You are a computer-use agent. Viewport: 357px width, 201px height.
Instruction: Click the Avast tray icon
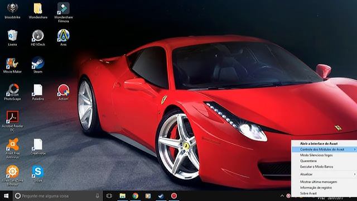pos(288,196)
